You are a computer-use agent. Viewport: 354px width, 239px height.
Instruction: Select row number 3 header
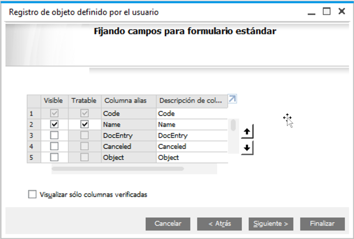(34, 135)
